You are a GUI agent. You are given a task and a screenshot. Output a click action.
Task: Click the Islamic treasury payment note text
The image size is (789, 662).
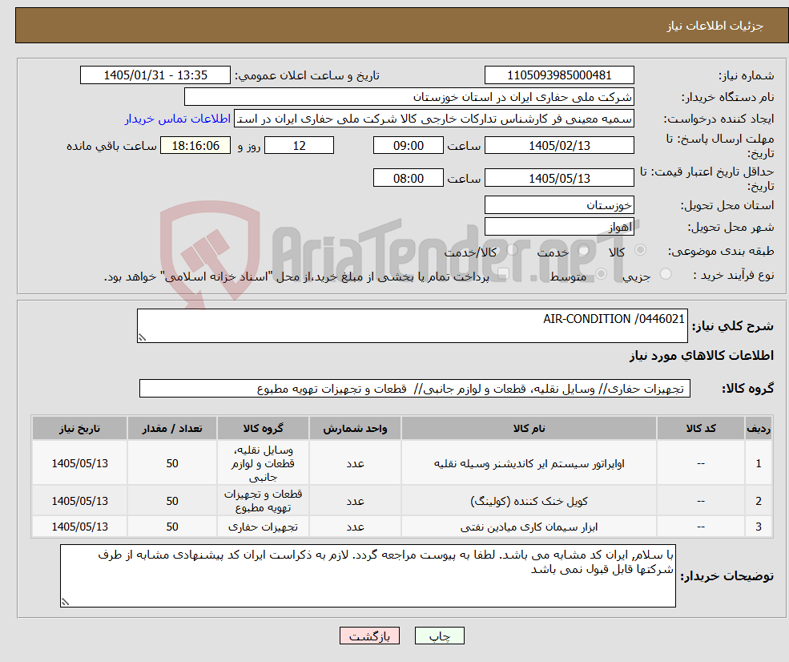point(296,277)
